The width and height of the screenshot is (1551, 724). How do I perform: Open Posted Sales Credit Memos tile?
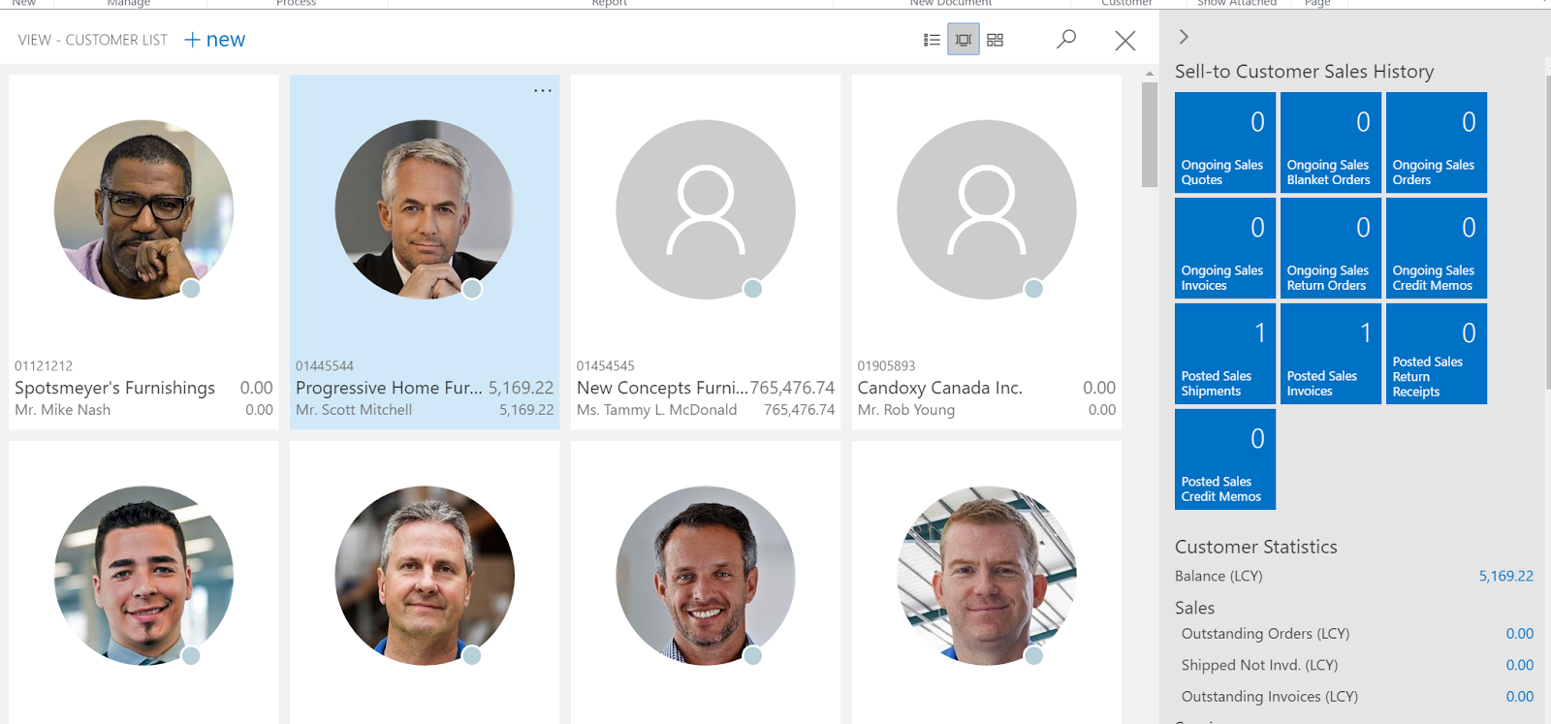(1225, 459)
